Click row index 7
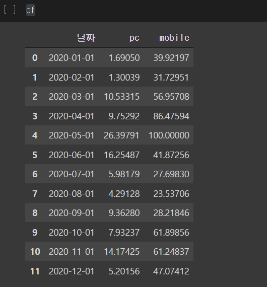The height and width of the screenshot is (287, 267). (35, 194)
